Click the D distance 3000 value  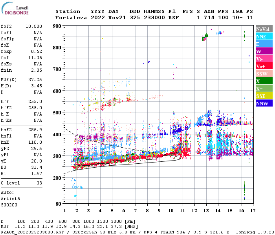click(x=116, y=222)
